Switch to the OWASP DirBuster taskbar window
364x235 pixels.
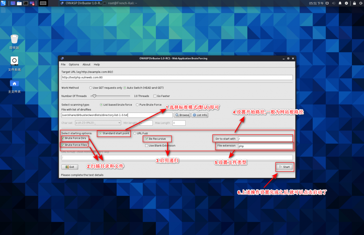pos(81,3)
